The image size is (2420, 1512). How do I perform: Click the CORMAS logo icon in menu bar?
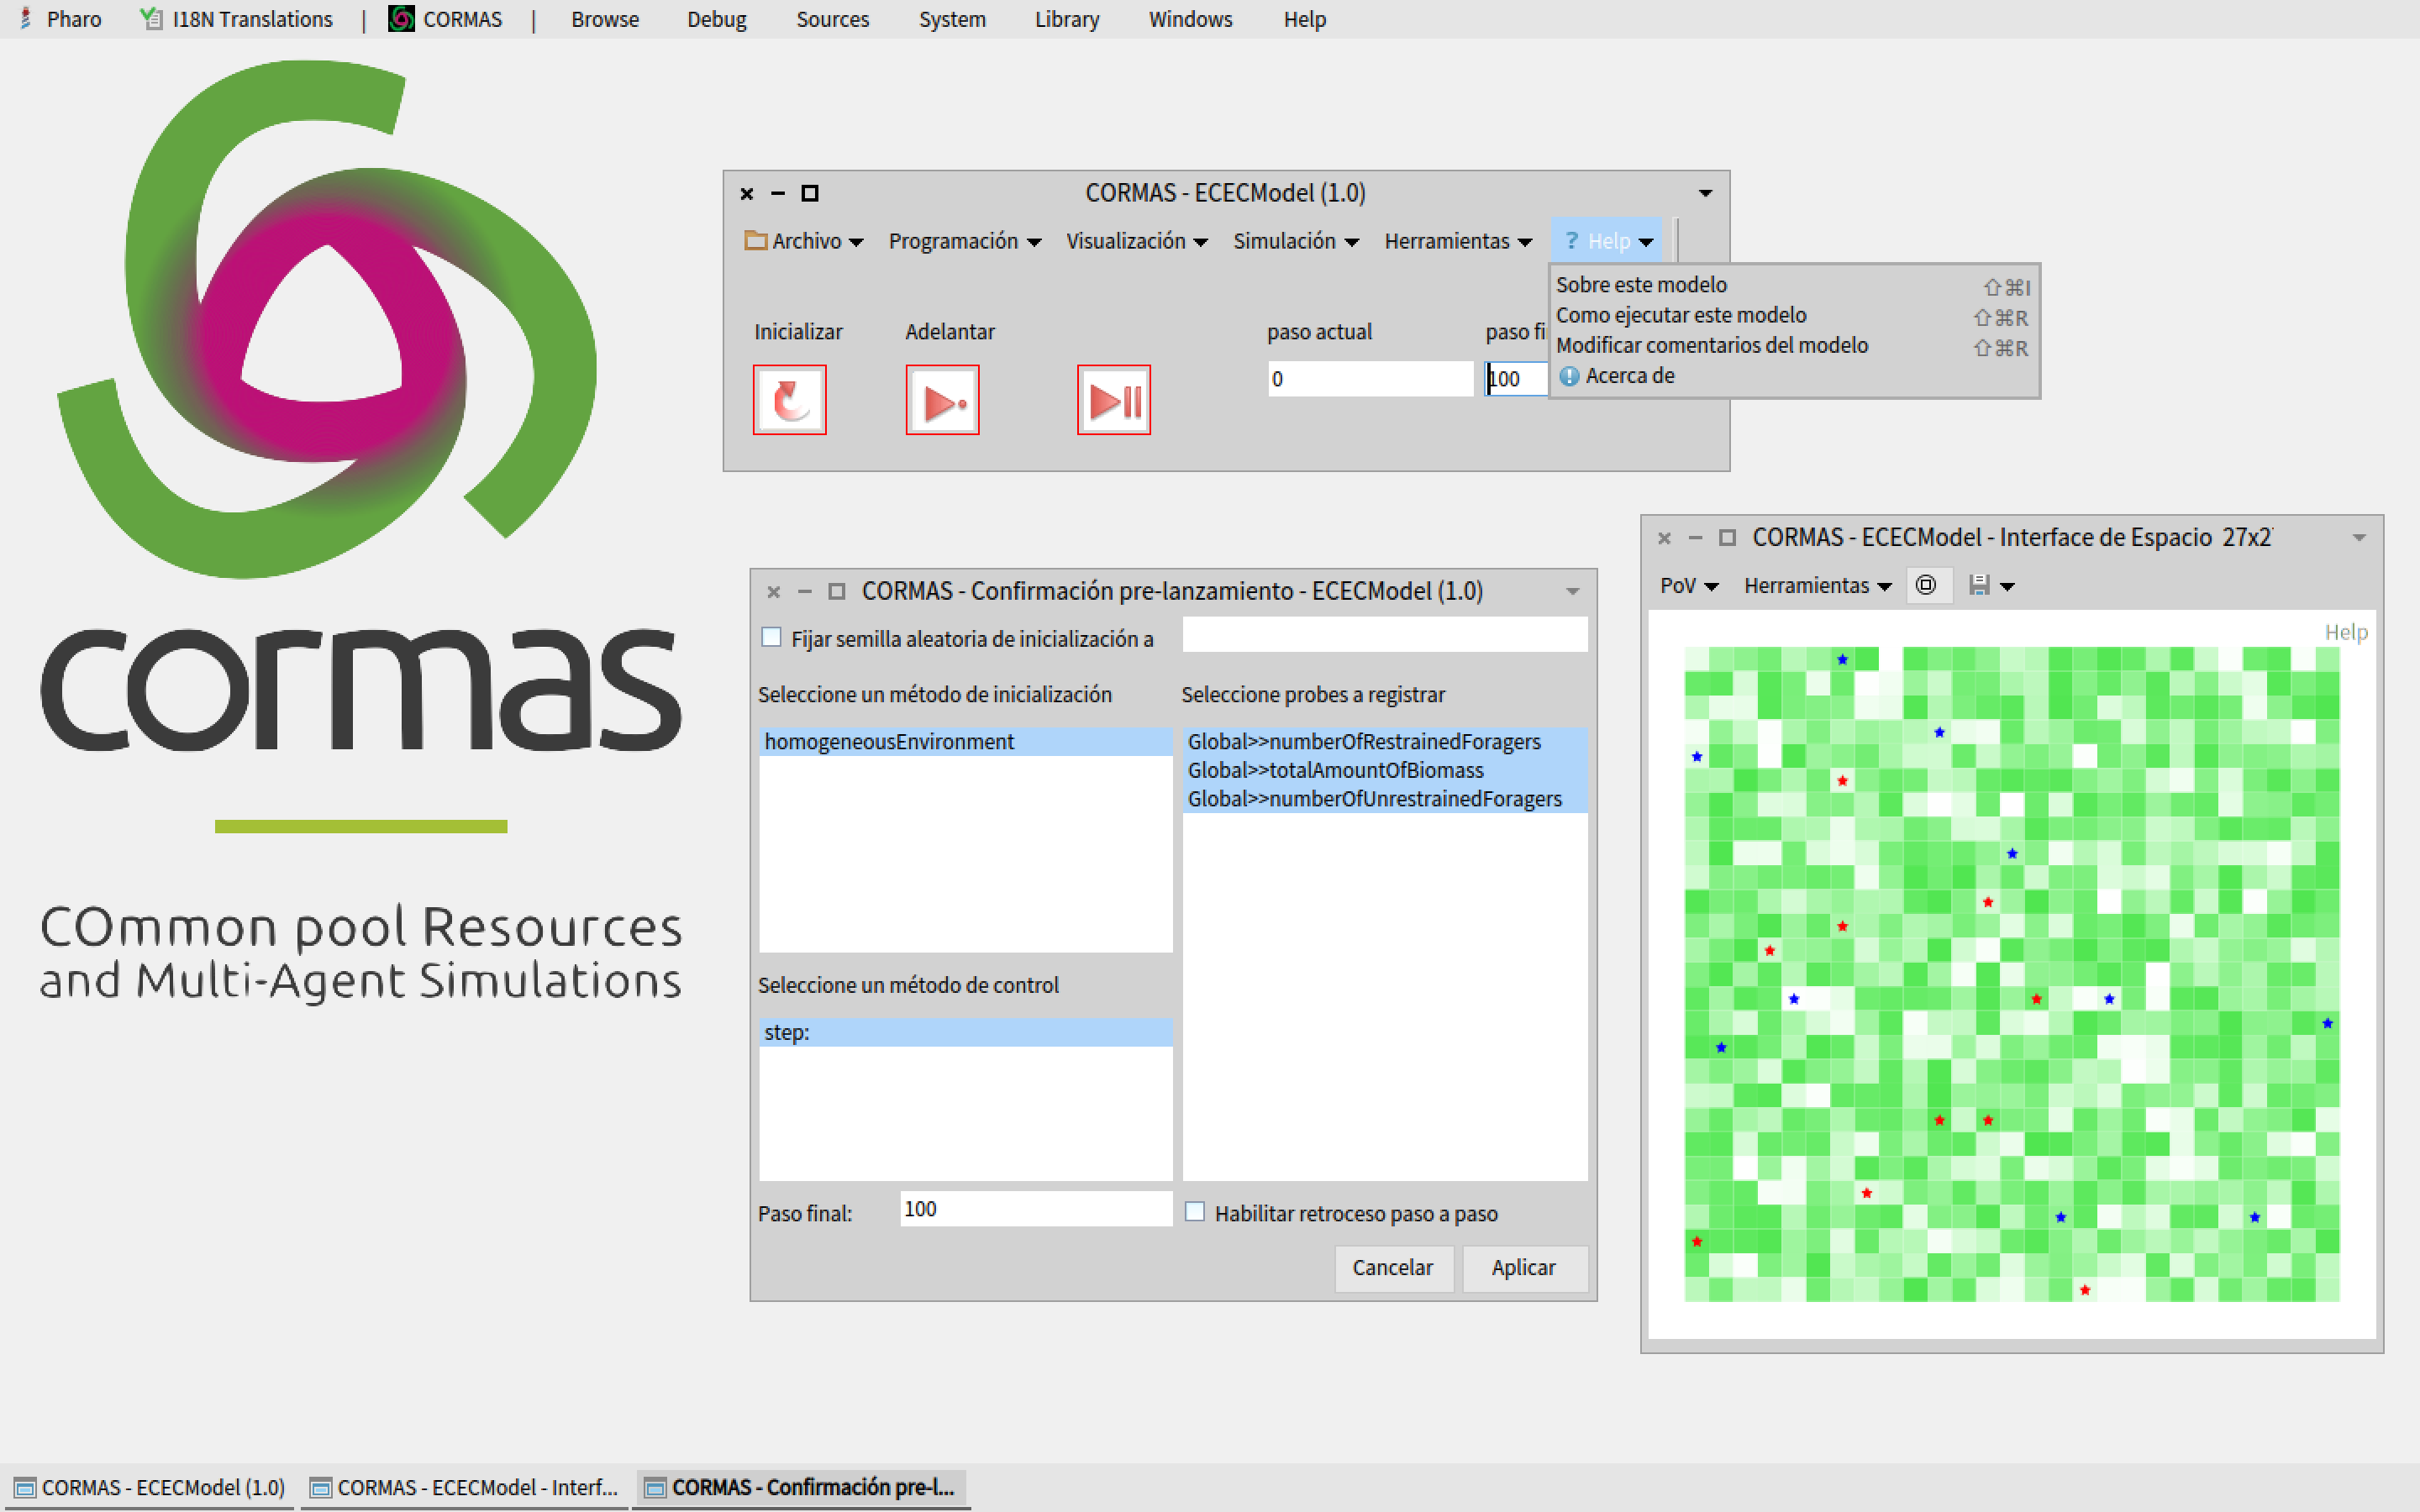[401, 19]
